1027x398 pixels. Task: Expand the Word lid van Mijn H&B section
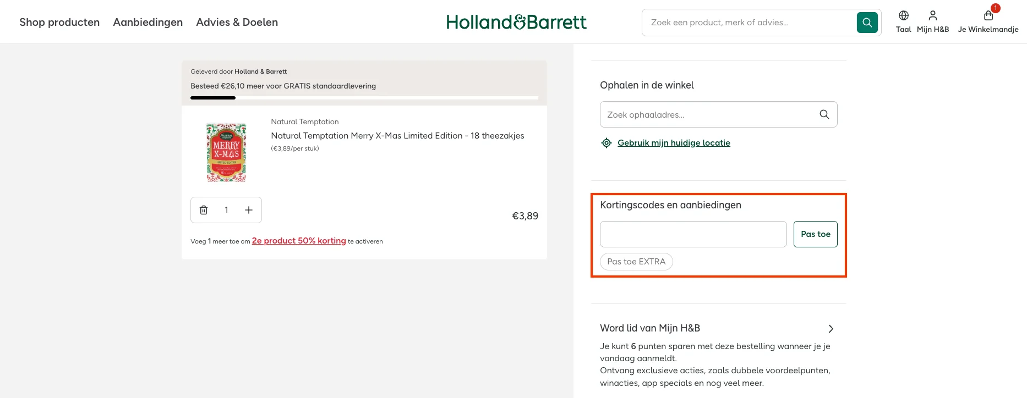point(831,328)
